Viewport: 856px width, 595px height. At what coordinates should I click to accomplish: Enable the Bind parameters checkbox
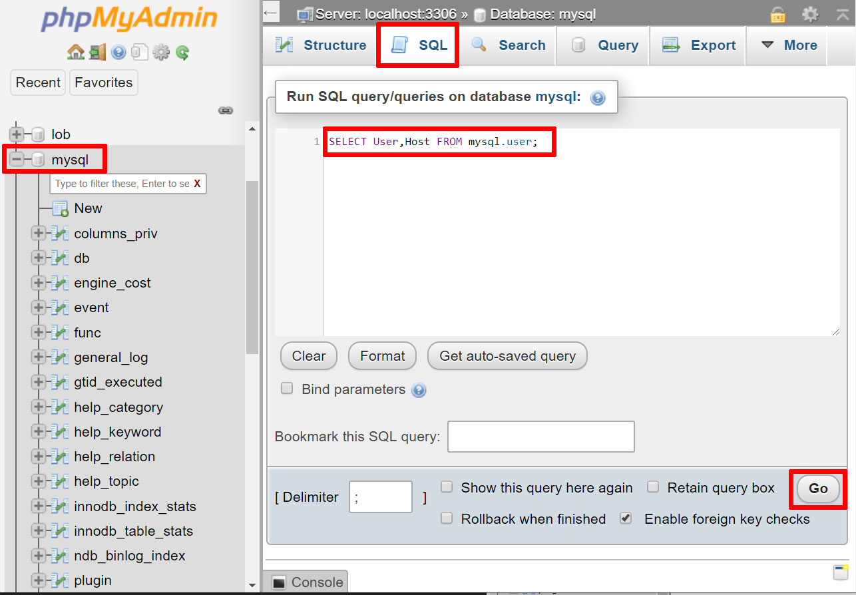coord(287,389)
